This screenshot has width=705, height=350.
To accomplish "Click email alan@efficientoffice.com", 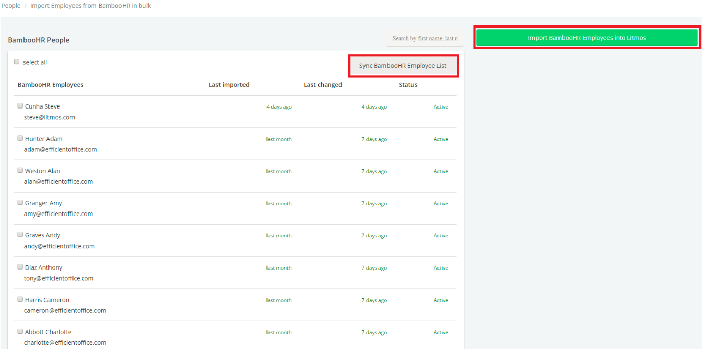I will 58,181.
